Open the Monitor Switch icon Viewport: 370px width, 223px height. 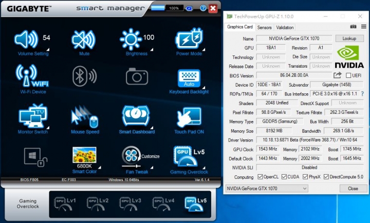click(x=32, y=116)
